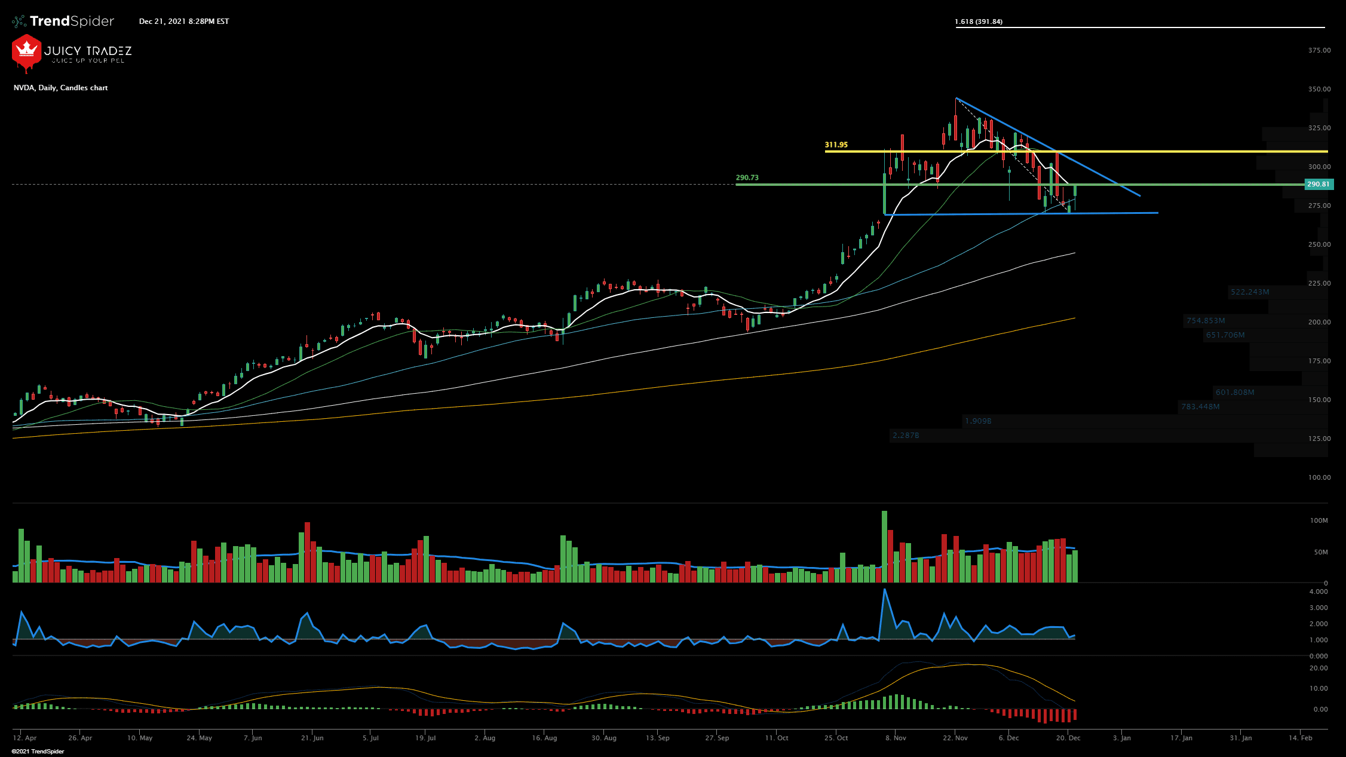Image resolution: width=1346 pixels, height=757 pixels.
Task: Click the 754.853M volume profile label
Action: 1206,321
